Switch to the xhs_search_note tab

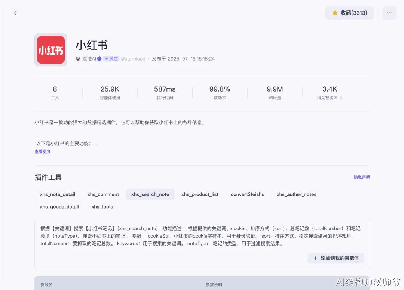[x=150, y=194]
